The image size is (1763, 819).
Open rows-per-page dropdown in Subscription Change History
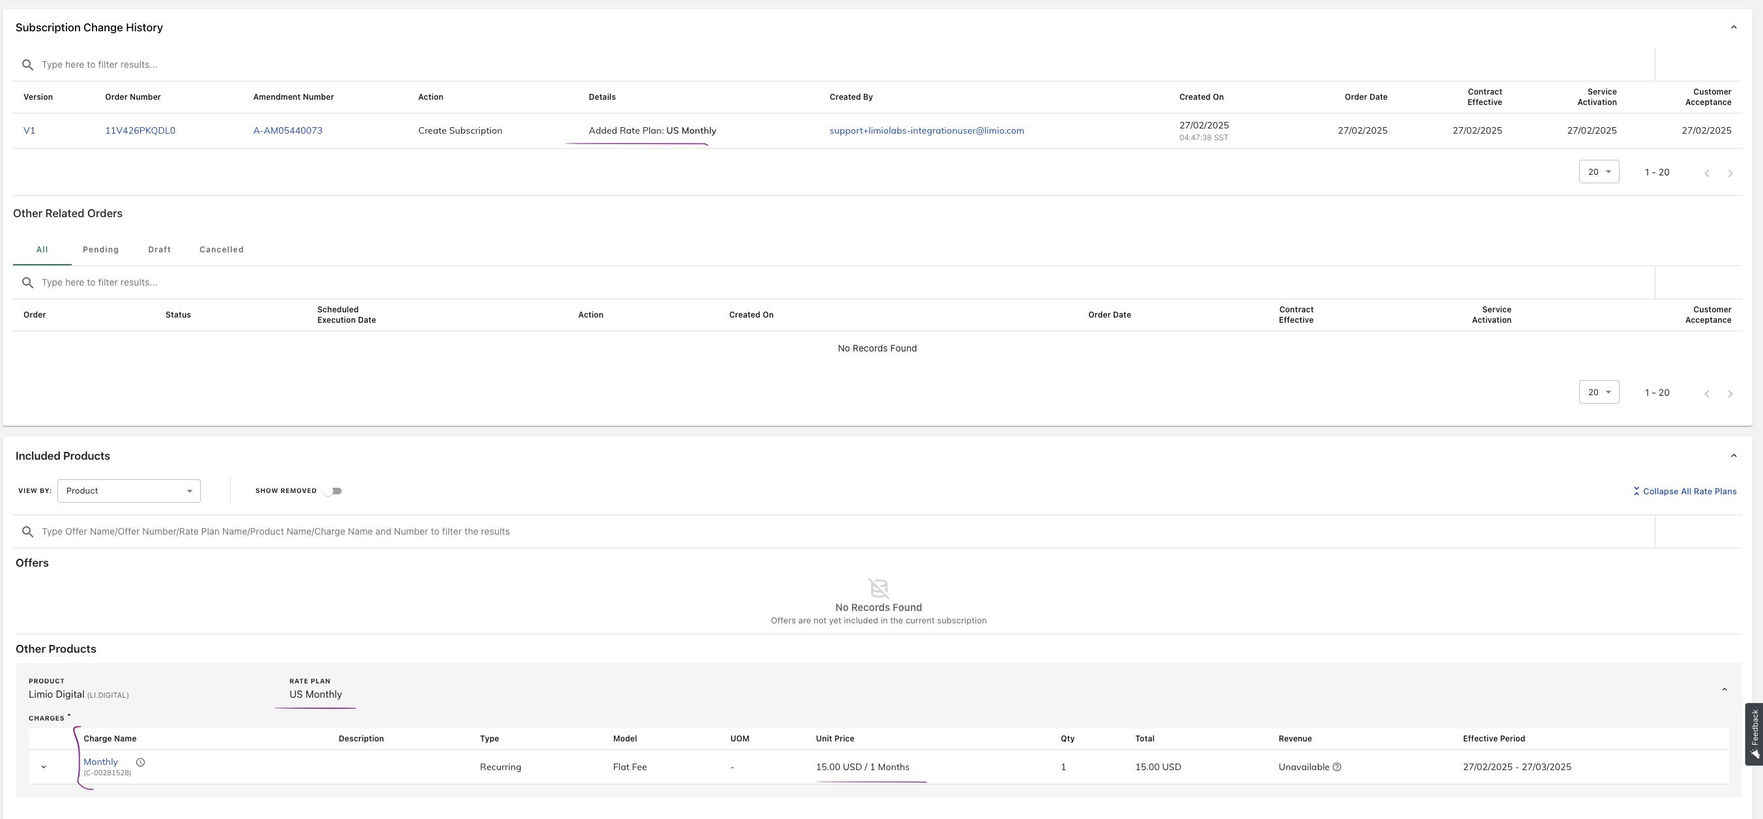click(x=1598, y=171)
